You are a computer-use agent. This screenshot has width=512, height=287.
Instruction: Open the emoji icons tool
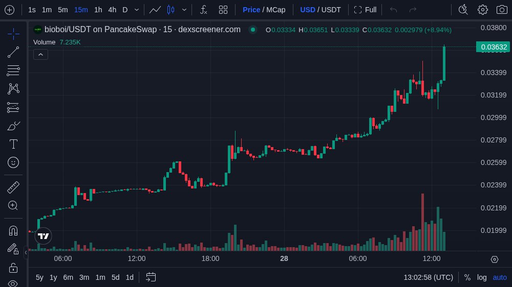point(13,162)
